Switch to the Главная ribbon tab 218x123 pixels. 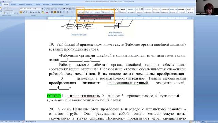point(5,4)
